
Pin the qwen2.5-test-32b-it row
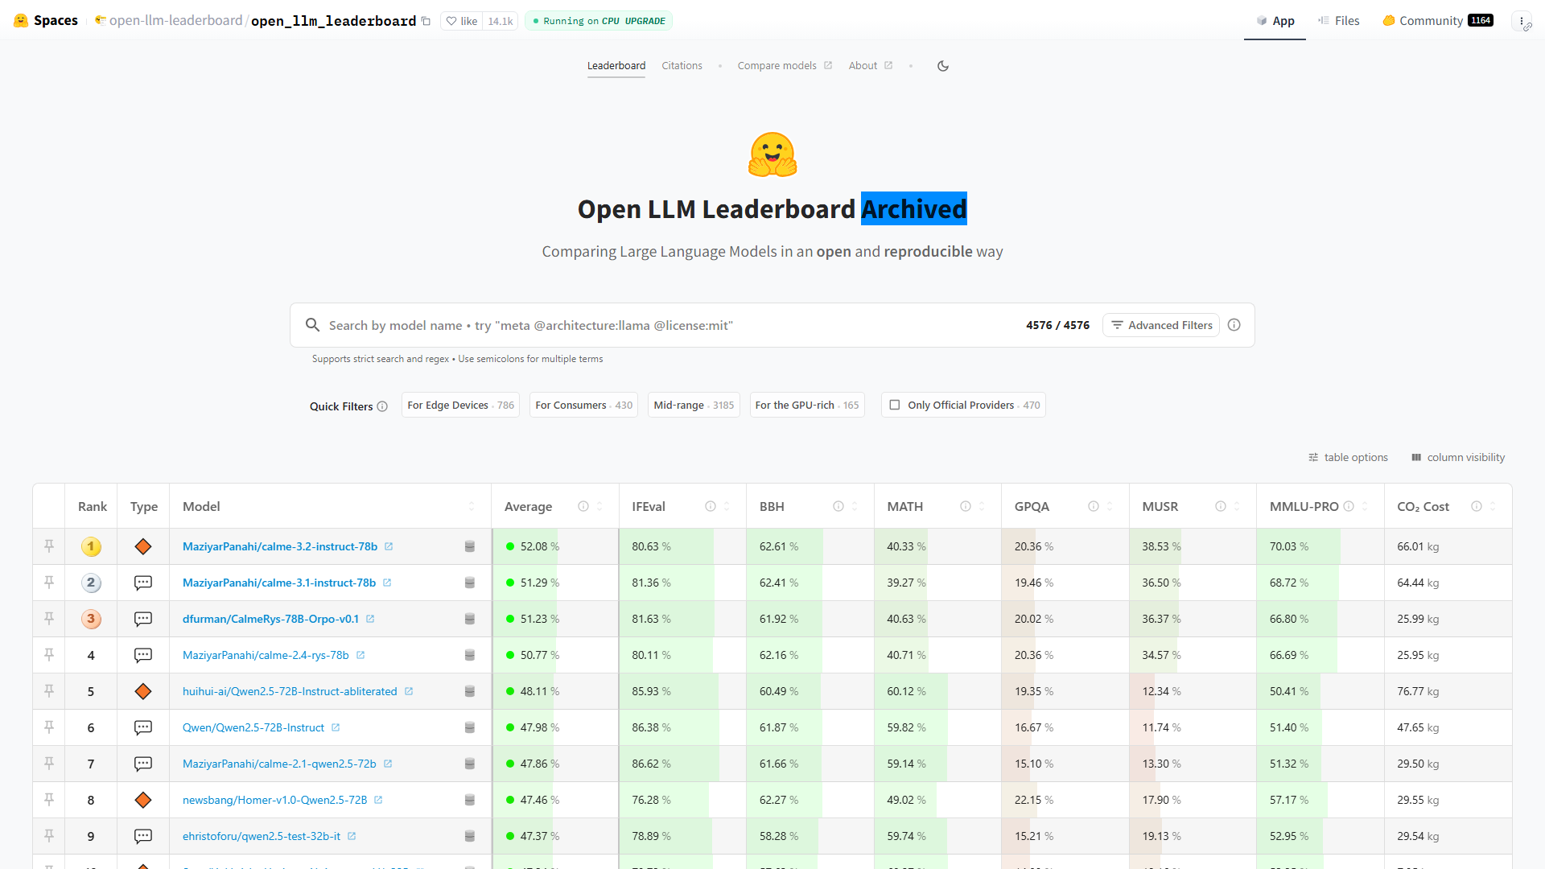tap(49, 836)
